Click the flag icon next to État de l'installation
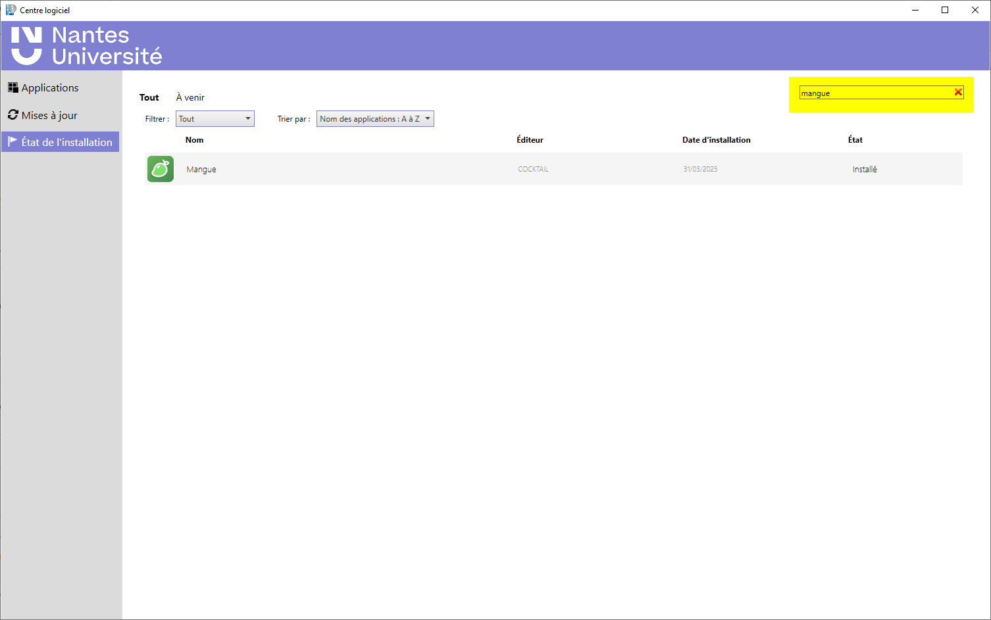The width and height of the screenshot is (991, 620). tap(13, 141)
